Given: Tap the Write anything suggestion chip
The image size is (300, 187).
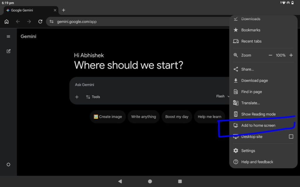Looking at the screenshot, I should tap(144, 117).
